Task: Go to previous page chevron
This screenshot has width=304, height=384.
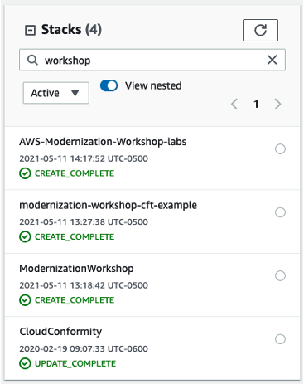Action: (234, 105)
